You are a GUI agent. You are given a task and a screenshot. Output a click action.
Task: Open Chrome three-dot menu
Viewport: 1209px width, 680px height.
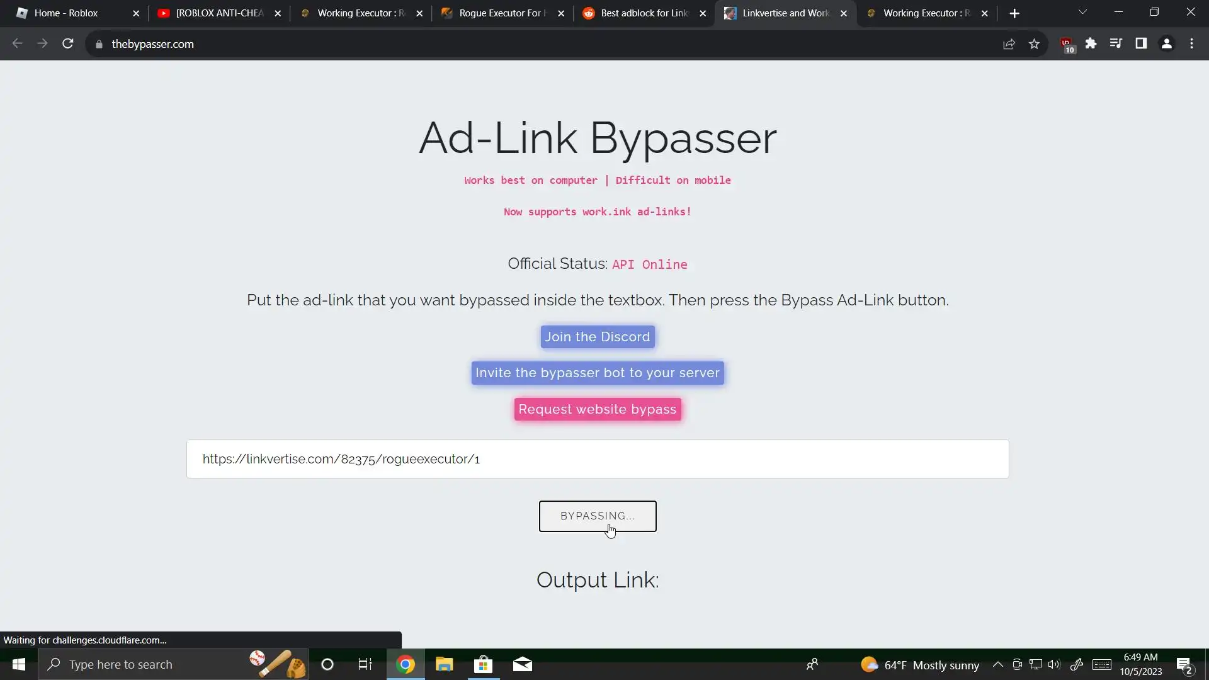click(1191, 43)
